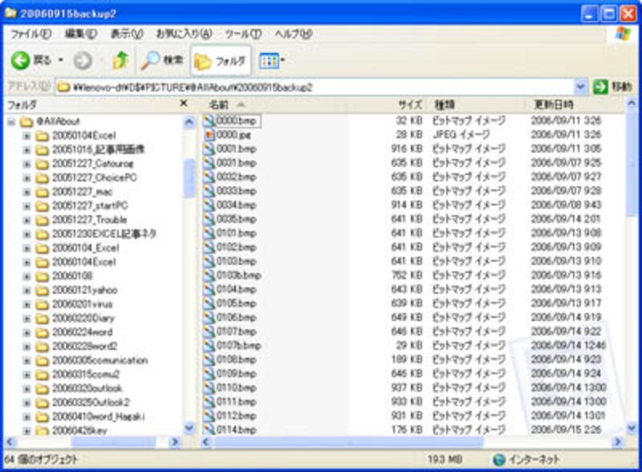Viewport: 642px width, 472px height.
Task: Collapse the @AllAbout tree node
Action: coord(11,122)
